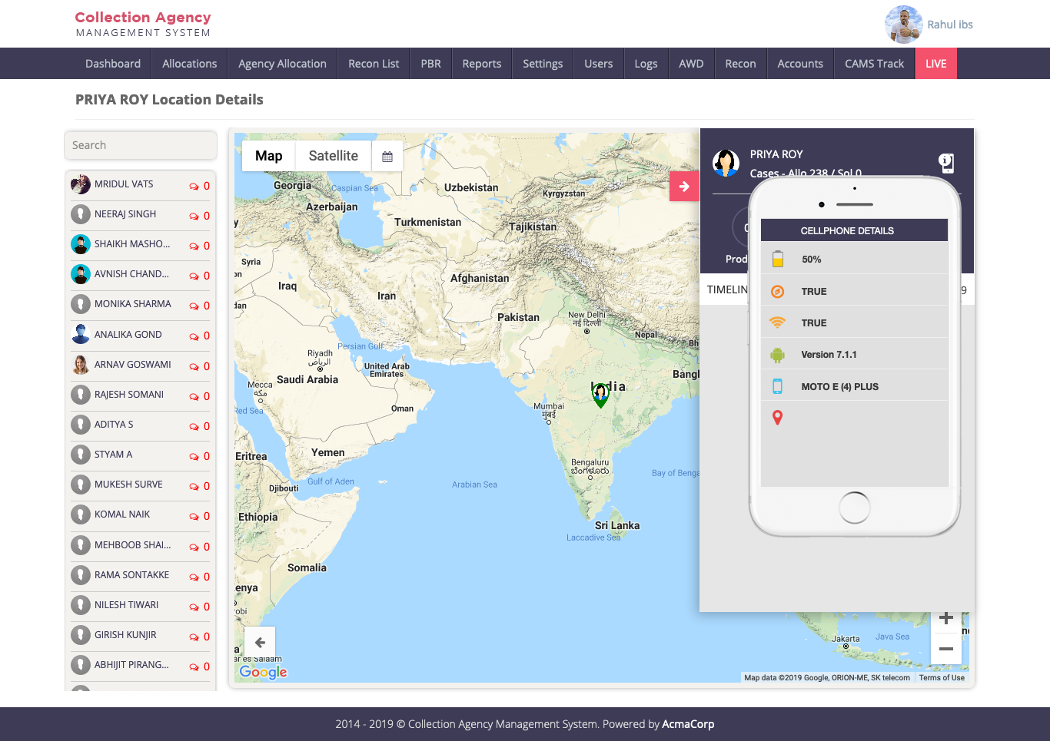This screenshot has height=741, width=1050.
Task: Select ARNAV GOSWAMI from the agent list
Action: (x=132, y=365)
